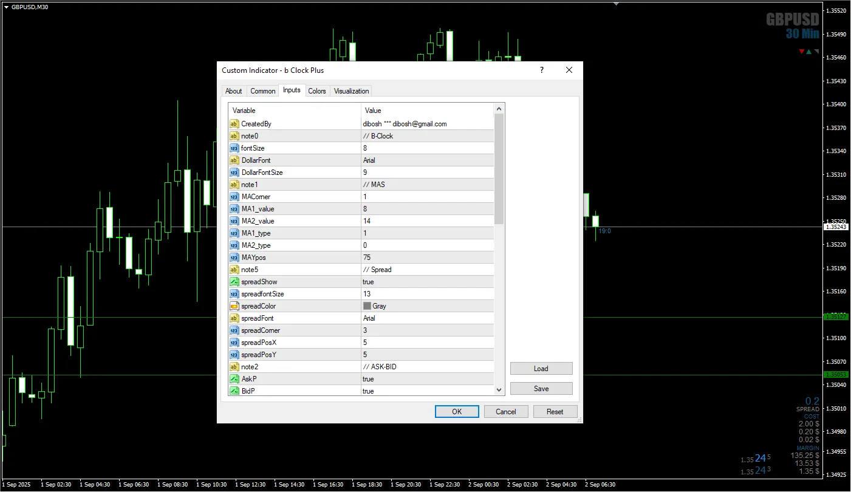Click the BidP value true

tap(368, 391)
